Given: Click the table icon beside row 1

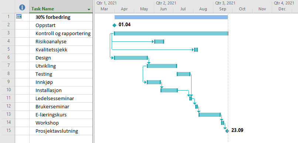Looking at the screenshot, I should coord(18,17).
